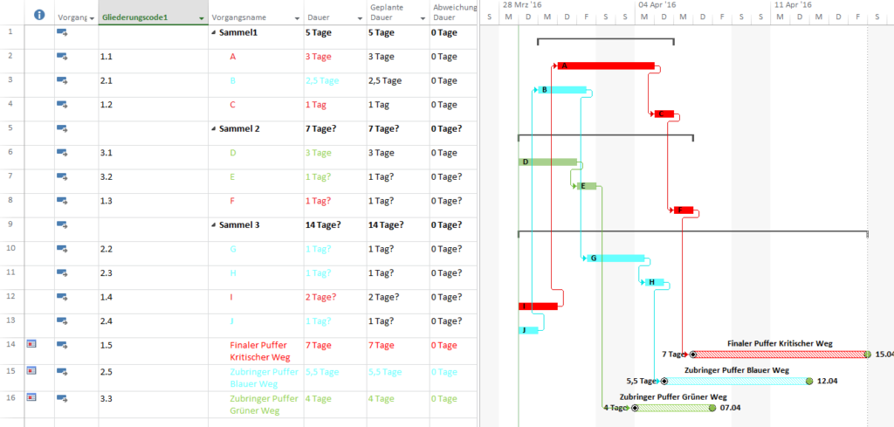Click the red Gantt bar for task A
Screen dimensions: 894x427
(x=606, y=66)
